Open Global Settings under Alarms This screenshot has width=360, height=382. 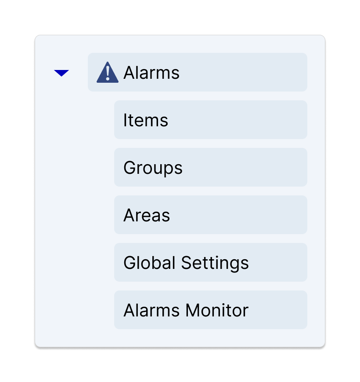tap(211, 262)
